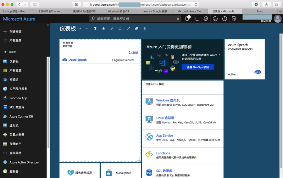283x178 pixels.
Task: Open the Azure-Speech resource link
Action: (78, 60)
